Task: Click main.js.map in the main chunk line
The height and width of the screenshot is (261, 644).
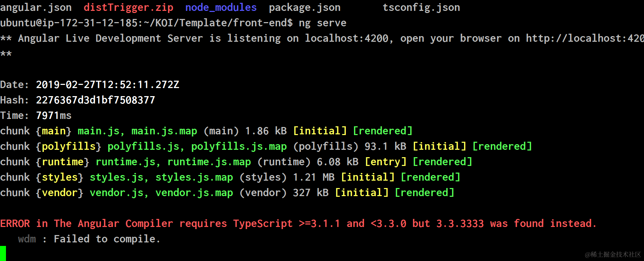Action: coord(164,131)
